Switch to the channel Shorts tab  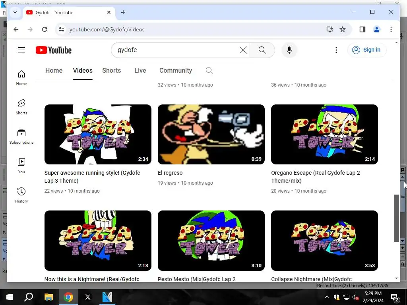coord(112,71)
